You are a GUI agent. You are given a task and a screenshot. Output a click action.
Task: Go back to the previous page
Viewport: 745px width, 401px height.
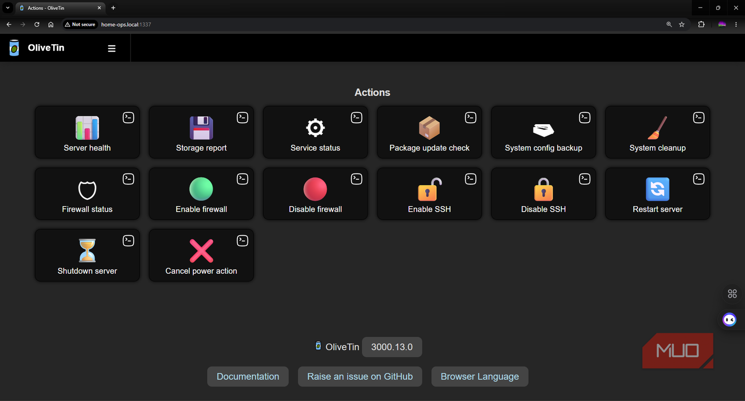click(x=9, y=24)
